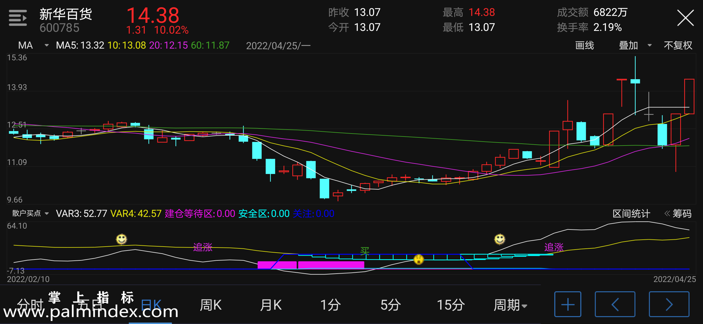Screen dimensions: 703x324
Task: Expand the 周期 period dropdown
Action: click(x=510, y=305)
